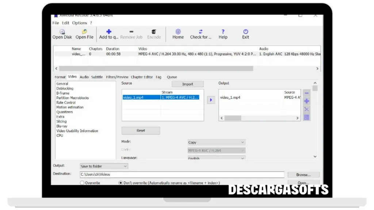Click the Open File folder icon

(x=84, y=32)
